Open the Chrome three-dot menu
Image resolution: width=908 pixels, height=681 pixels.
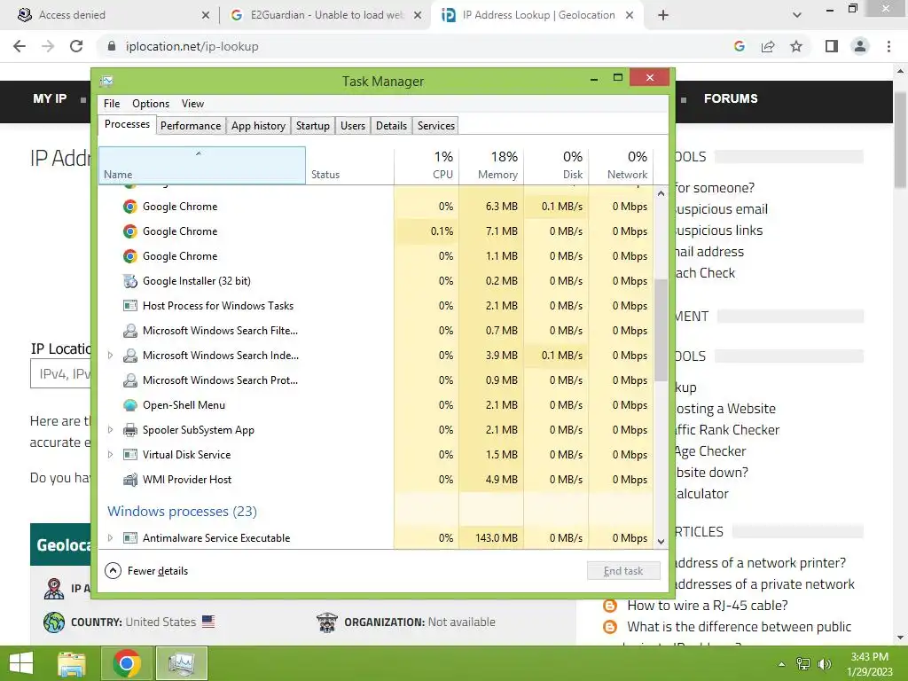coord(888,46)
